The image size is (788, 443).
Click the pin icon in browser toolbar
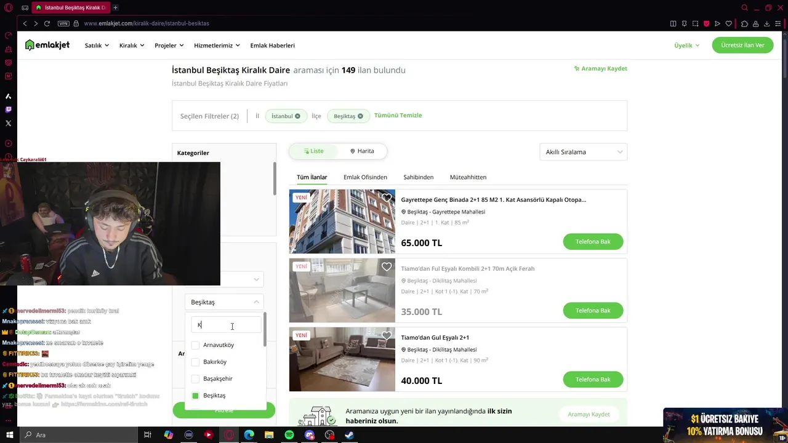[684, 23]
